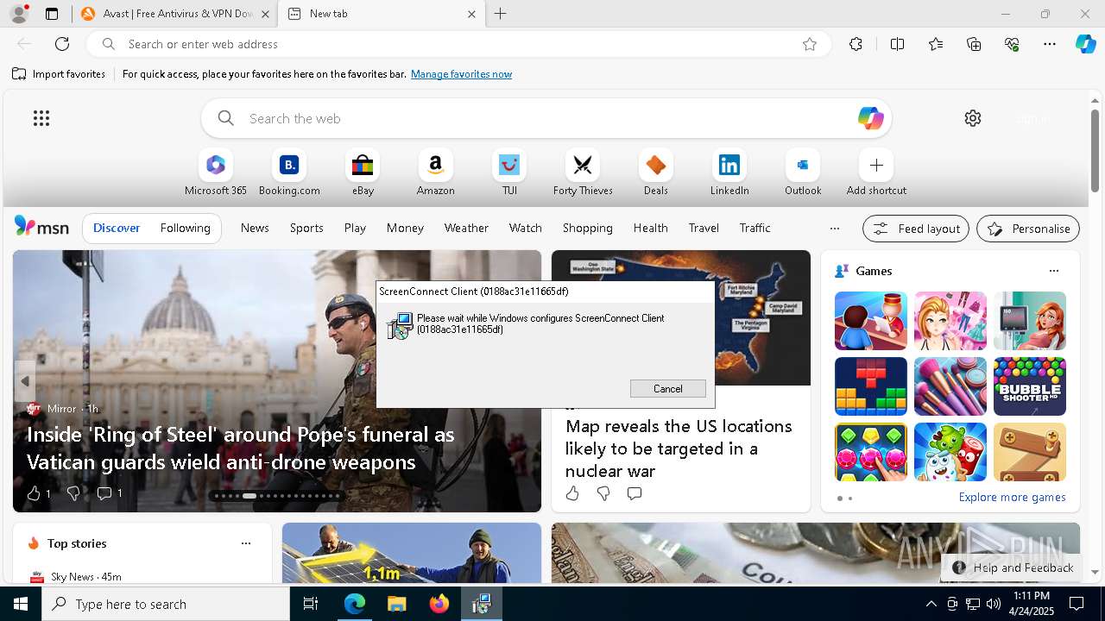
Task: Show previous carousel story arrow
Action: tap(25, 381)
